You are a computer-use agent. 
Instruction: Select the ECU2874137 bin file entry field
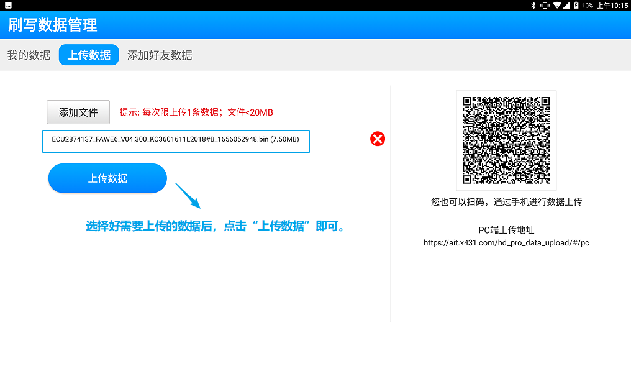click(176, 142)
